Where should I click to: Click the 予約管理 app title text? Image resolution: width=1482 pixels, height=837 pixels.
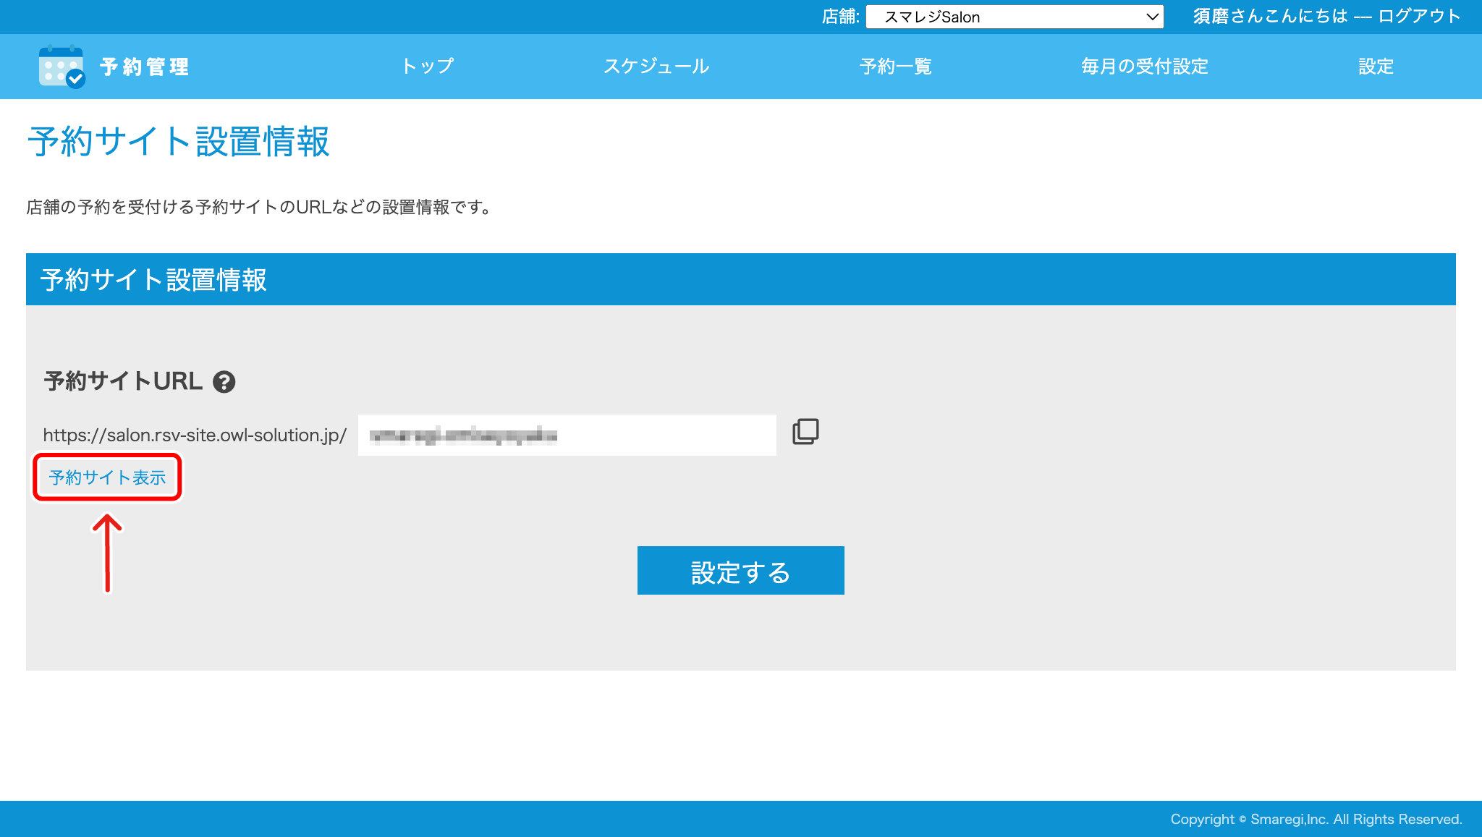click(143, 66)
